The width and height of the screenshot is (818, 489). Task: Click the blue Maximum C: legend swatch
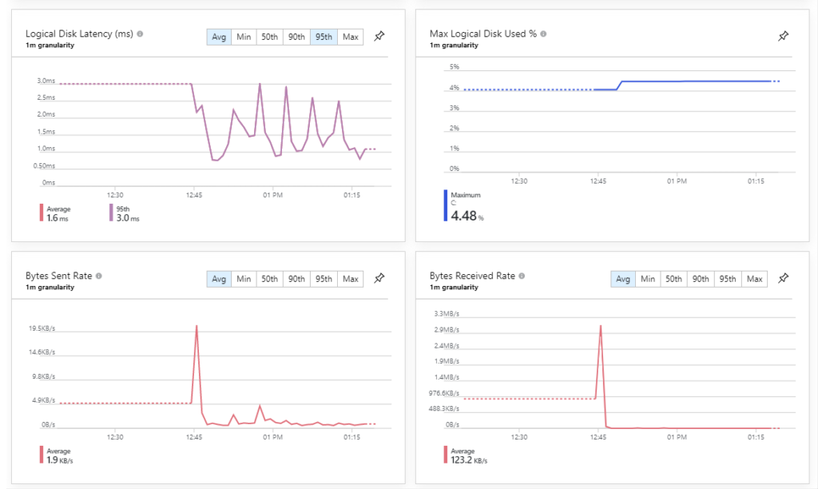coord(446,205)
